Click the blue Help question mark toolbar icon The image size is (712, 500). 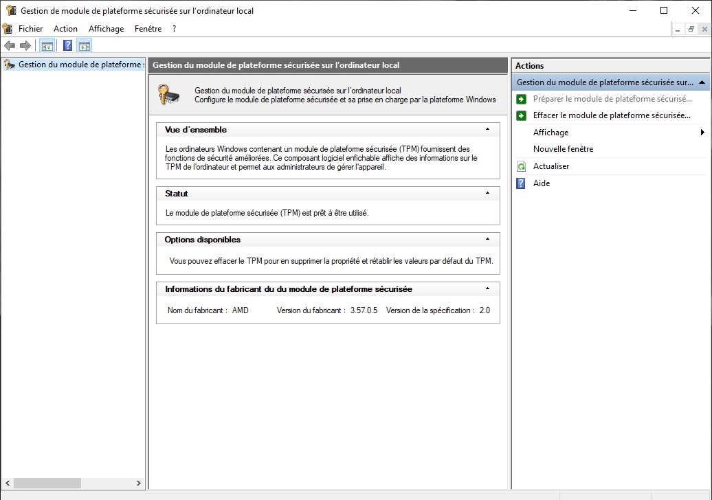67,46
